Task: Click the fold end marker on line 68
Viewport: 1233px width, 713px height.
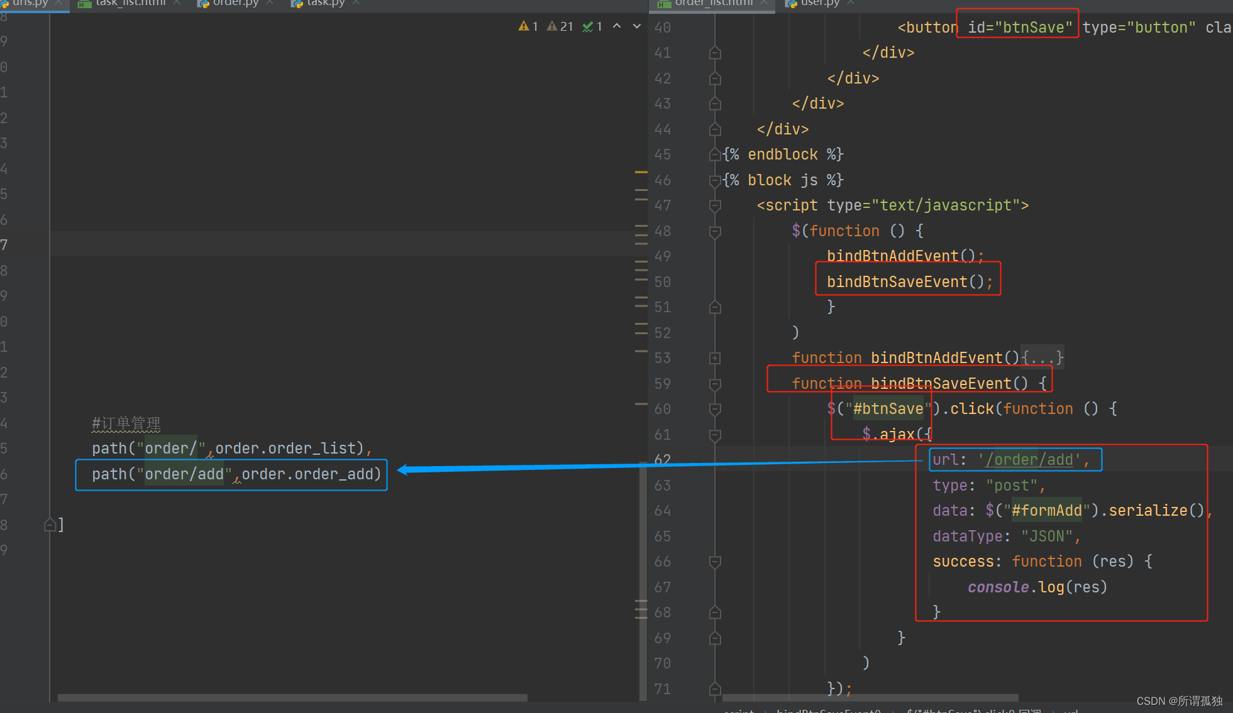Action: pos(715,612)
